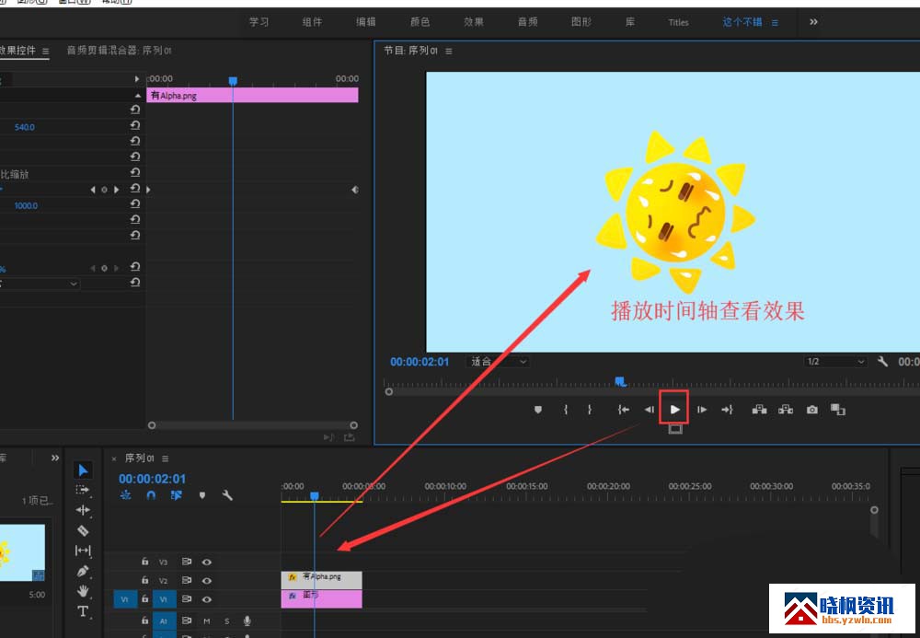Image resolution: width=920 pixels, height=638 pixels.
Task: Lock the V2 track
Action: coord(145,581)
